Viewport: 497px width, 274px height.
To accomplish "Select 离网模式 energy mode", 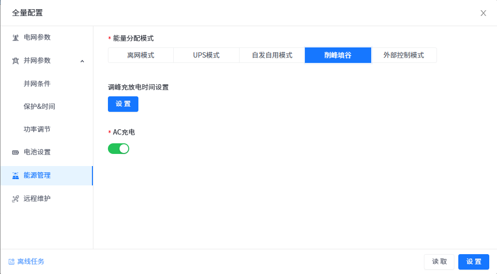I will pyautogui.click(x=141, y=55).
